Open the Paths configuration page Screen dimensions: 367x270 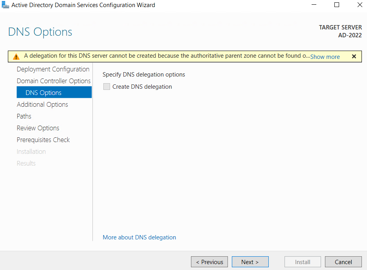click(24, 116)
